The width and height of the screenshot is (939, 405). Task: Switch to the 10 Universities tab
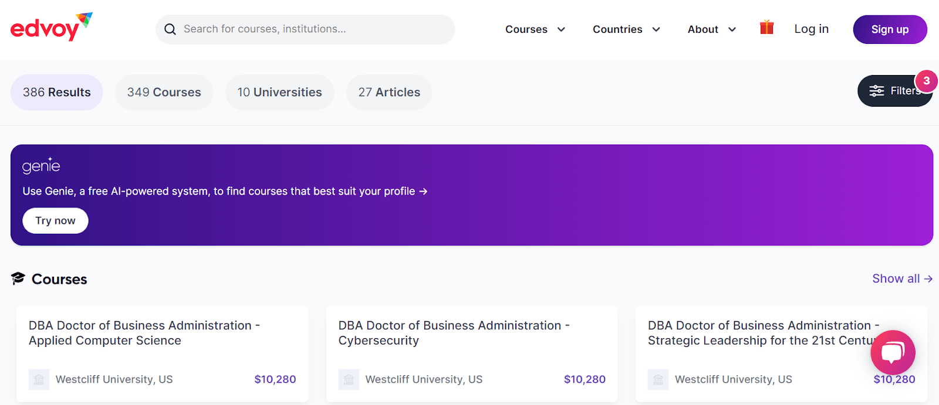280,92
